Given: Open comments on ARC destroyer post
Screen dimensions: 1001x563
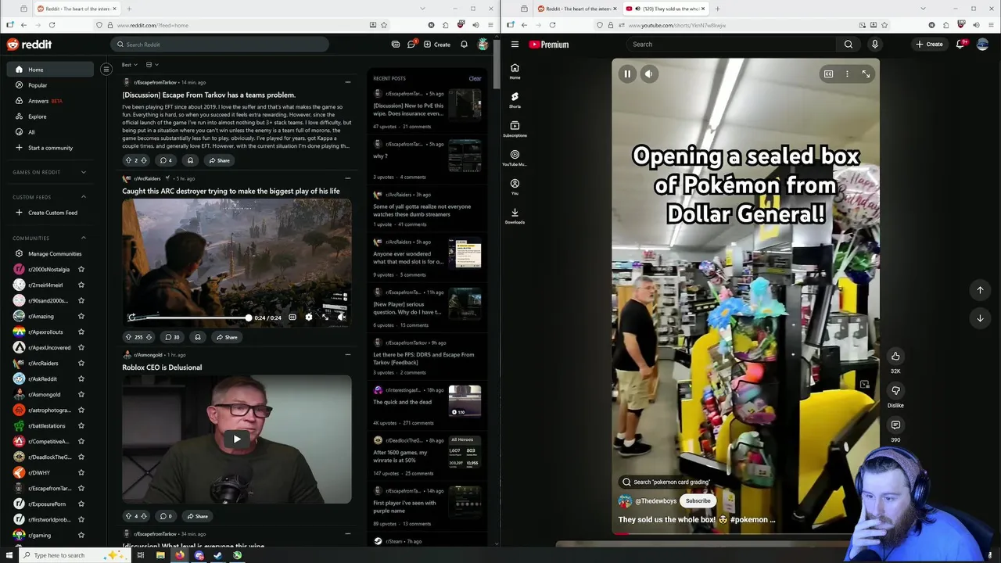Looking at the screenshot, I should (172, 337).
